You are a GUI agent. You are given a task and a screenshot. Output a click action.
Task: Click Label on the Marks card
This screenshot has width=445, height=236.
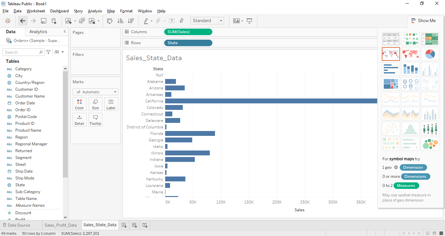pos(111,104)
